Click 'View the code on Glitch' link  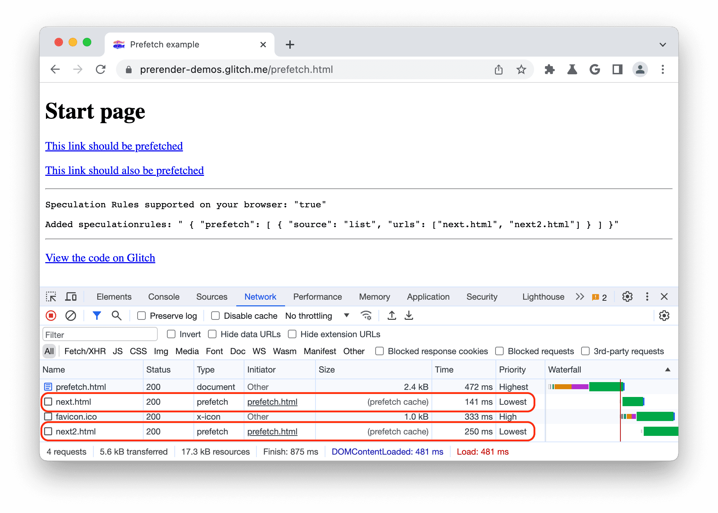click(x=100, y=256)
